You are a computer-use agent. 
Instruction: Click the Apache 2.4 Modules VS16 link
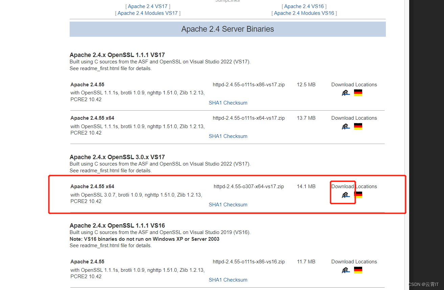coord(304,13)
